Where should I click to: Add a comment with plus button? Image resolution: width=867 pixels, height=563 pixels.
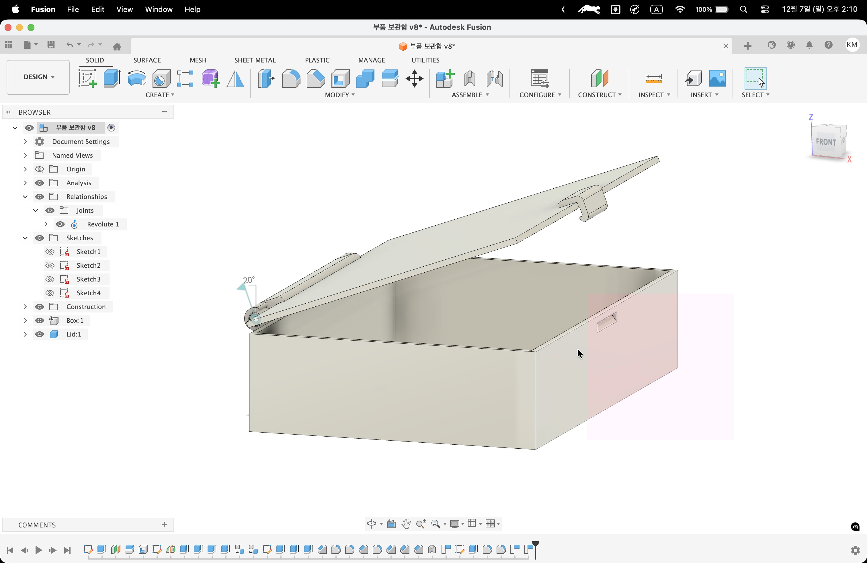[x=165, y=525]
